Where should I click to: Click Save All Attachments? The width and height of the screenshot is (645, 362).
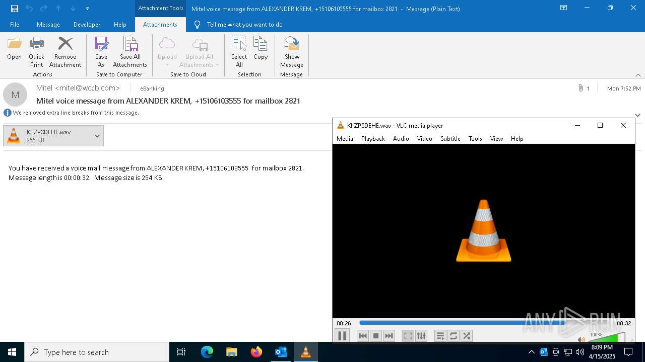pyautogui.click(x=130, y=52)
